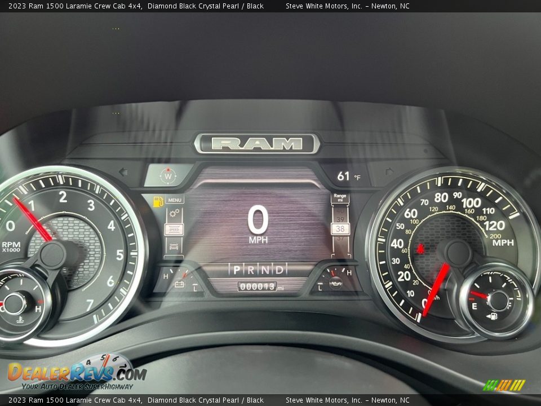Click the left turn signal arrow
The image size is (541, 406).
click(123, 171)
